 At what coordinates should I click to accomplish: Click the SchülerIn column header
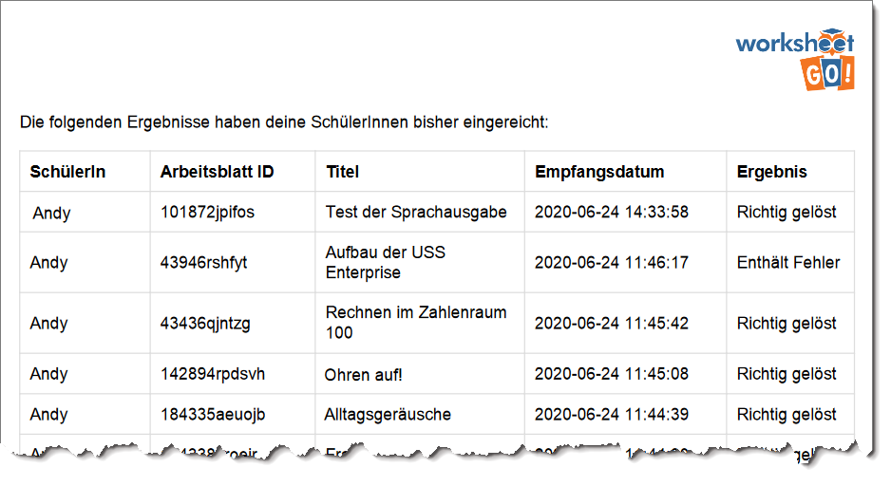tap(67, 172)
